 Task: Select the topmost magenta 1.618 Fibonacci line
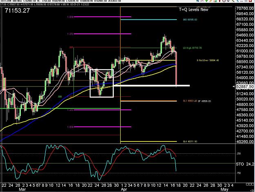tap(103, 17)
